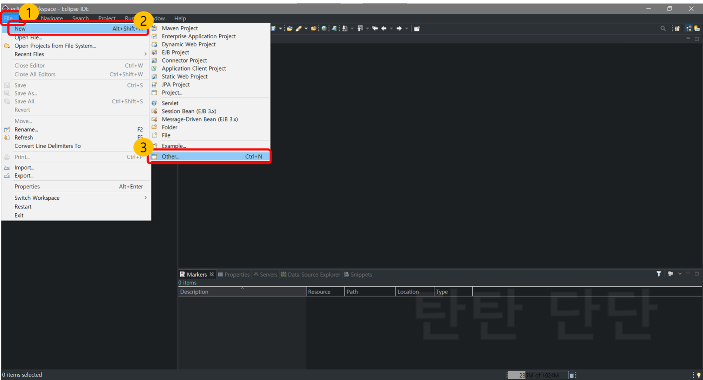
Task: Expand the Switch Workspace submenu
Action: pos(145,198)
